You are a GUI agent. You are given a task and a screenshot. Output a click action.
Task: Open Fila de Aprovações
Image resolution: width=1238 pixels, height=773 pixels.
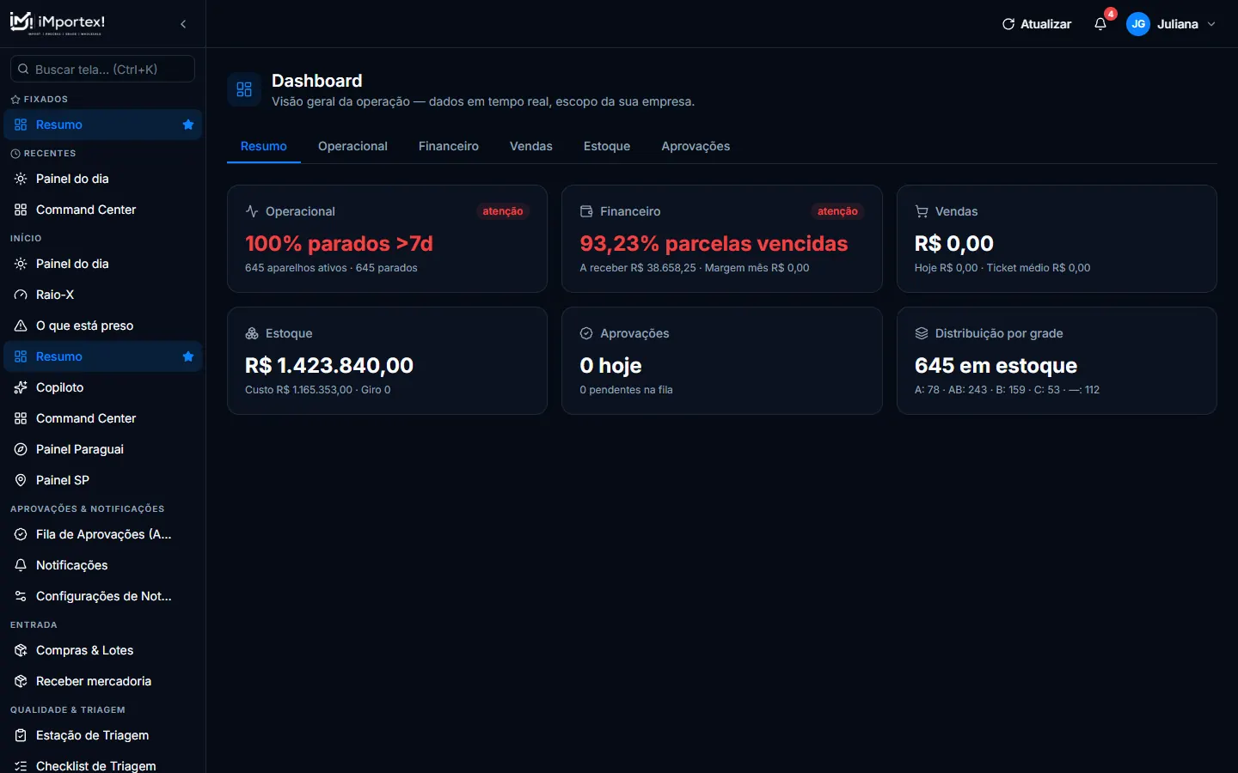click(x=102, y=534)
